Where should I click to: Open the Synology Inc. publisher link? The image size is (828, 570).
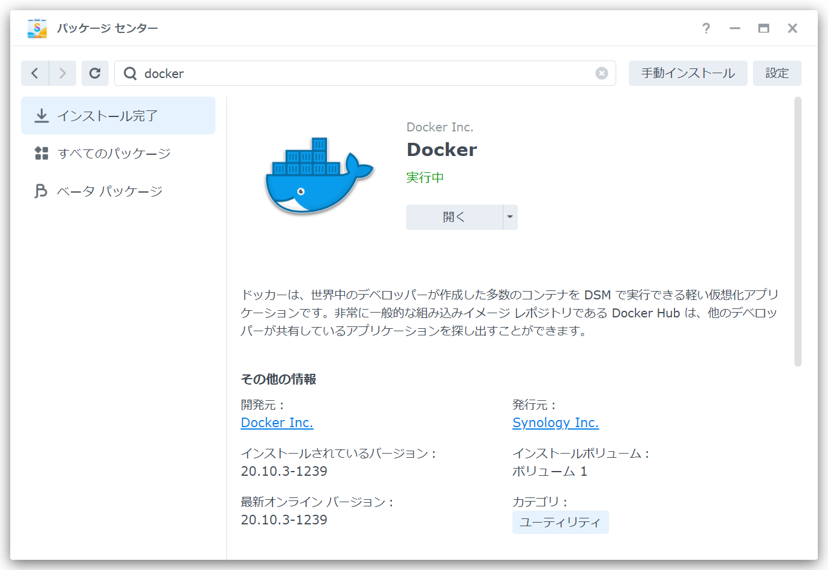(x=556, y=422)
